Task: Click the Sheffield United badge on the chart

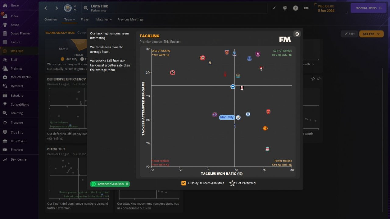Action: (173, 73)
